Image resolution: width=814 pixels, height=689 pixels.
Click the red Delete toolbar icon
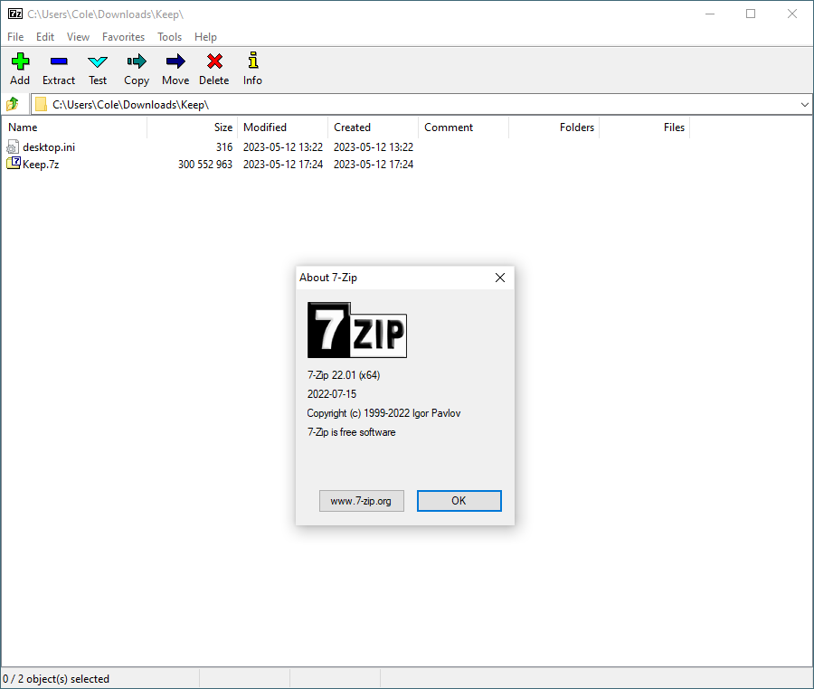(x=214, y=61)
